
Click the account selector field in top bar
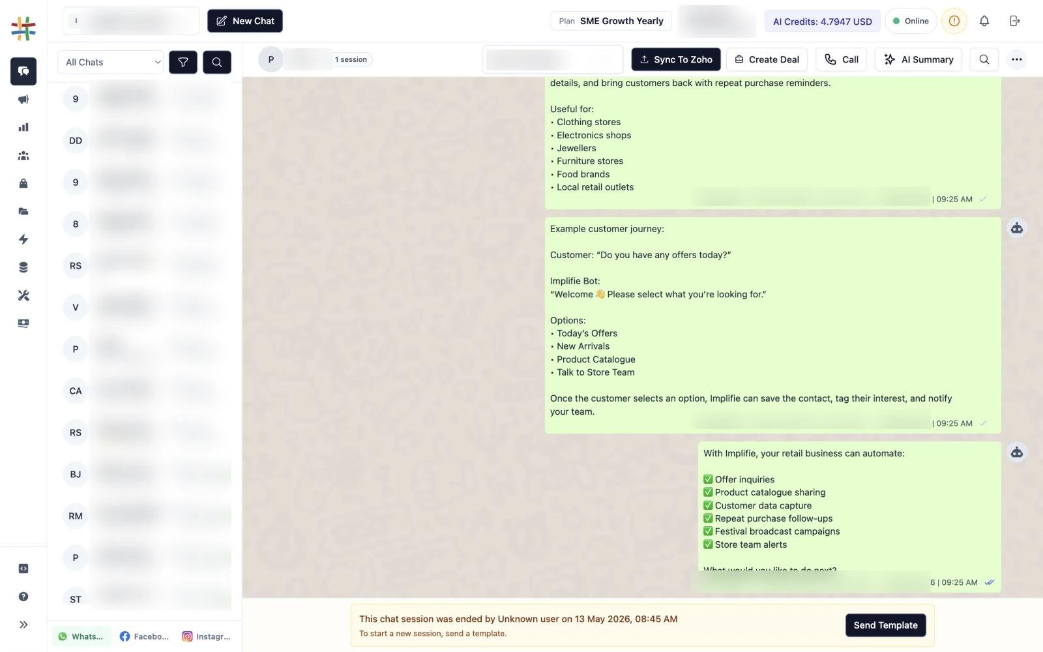pos(131,21)
